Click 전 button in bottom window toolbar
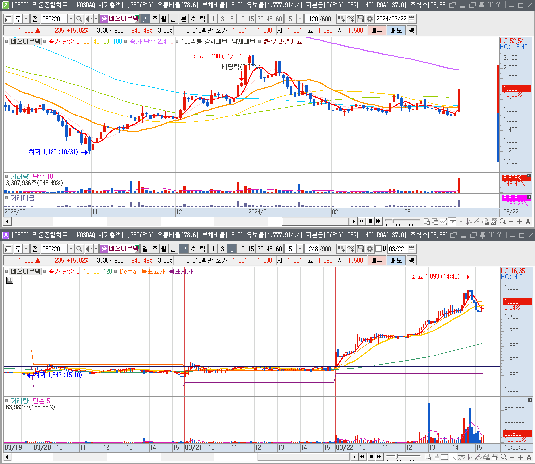This screenshot has width=535, height=464. click(35, 249)
